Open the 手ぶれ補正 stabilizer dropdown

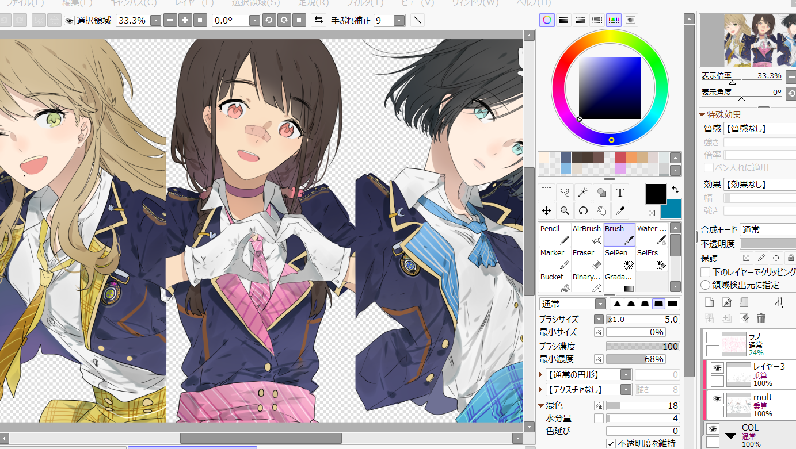[399, 20]
